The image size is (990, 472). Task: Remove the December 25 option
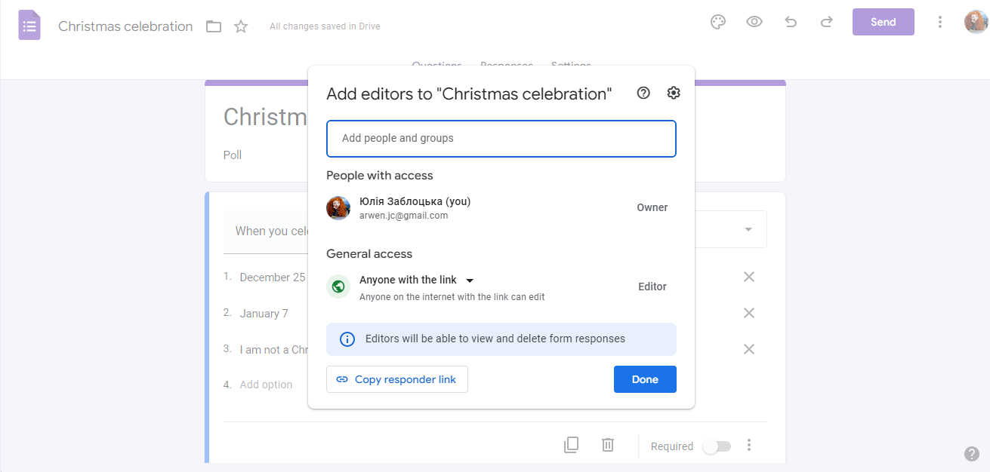[749, 277]
